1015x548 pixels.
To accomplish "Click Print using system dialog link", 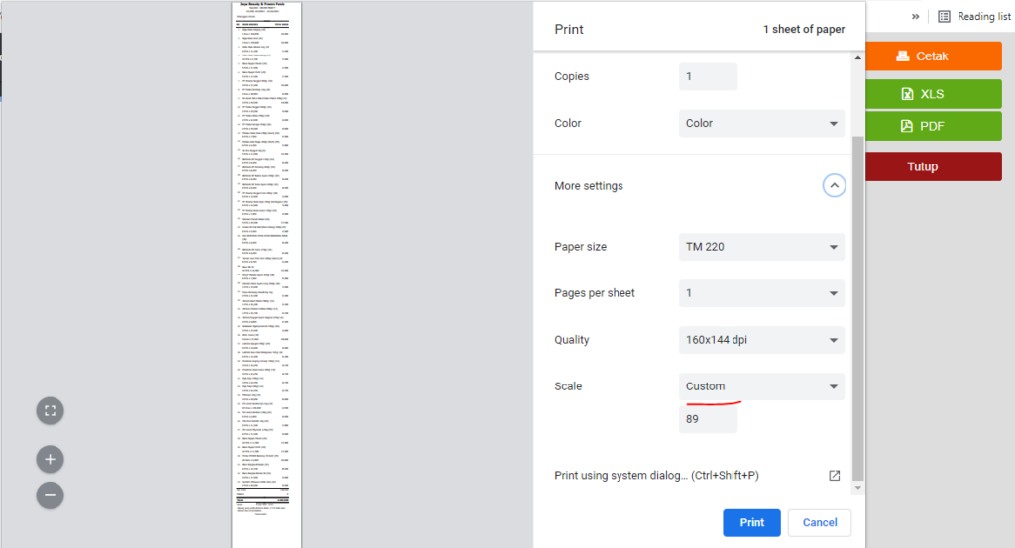I will [x=656, y=476].
